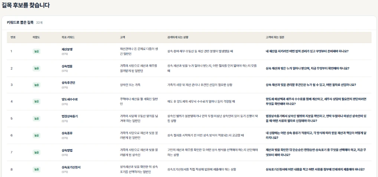Image resolution: width=378 pixels, height=177 pixels.
Task: Click the '적합도' column header
Action: 36,37
